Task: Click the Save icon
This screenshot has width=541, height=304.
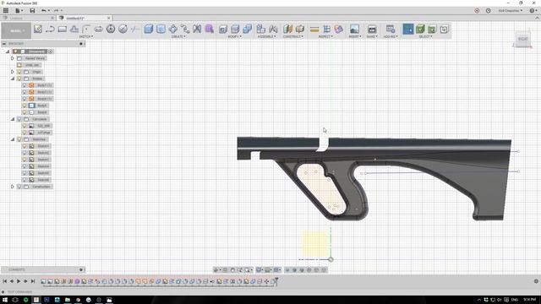Action: coord(32,11)
